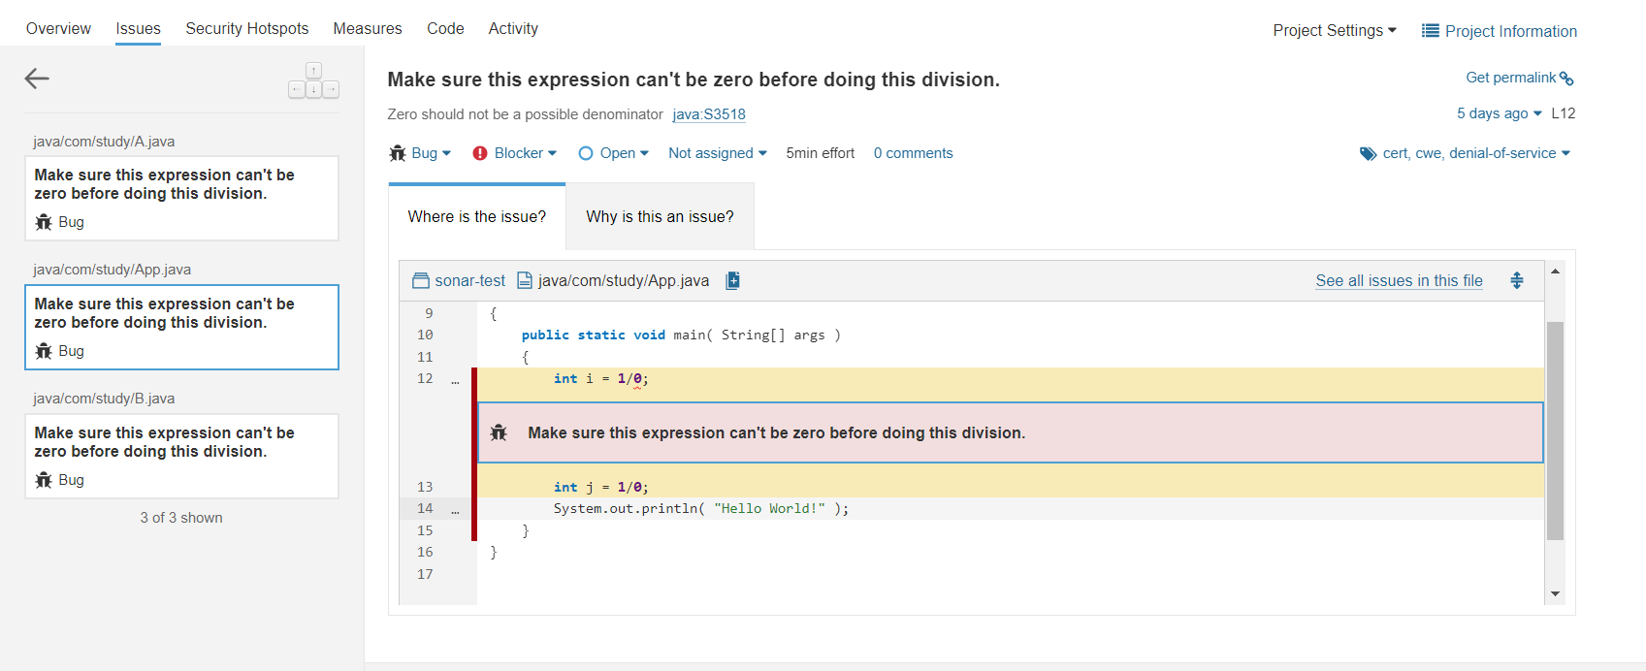Click the back arrow in issues sidebar
Viewport: 1646px width, 671px height.
37,79
